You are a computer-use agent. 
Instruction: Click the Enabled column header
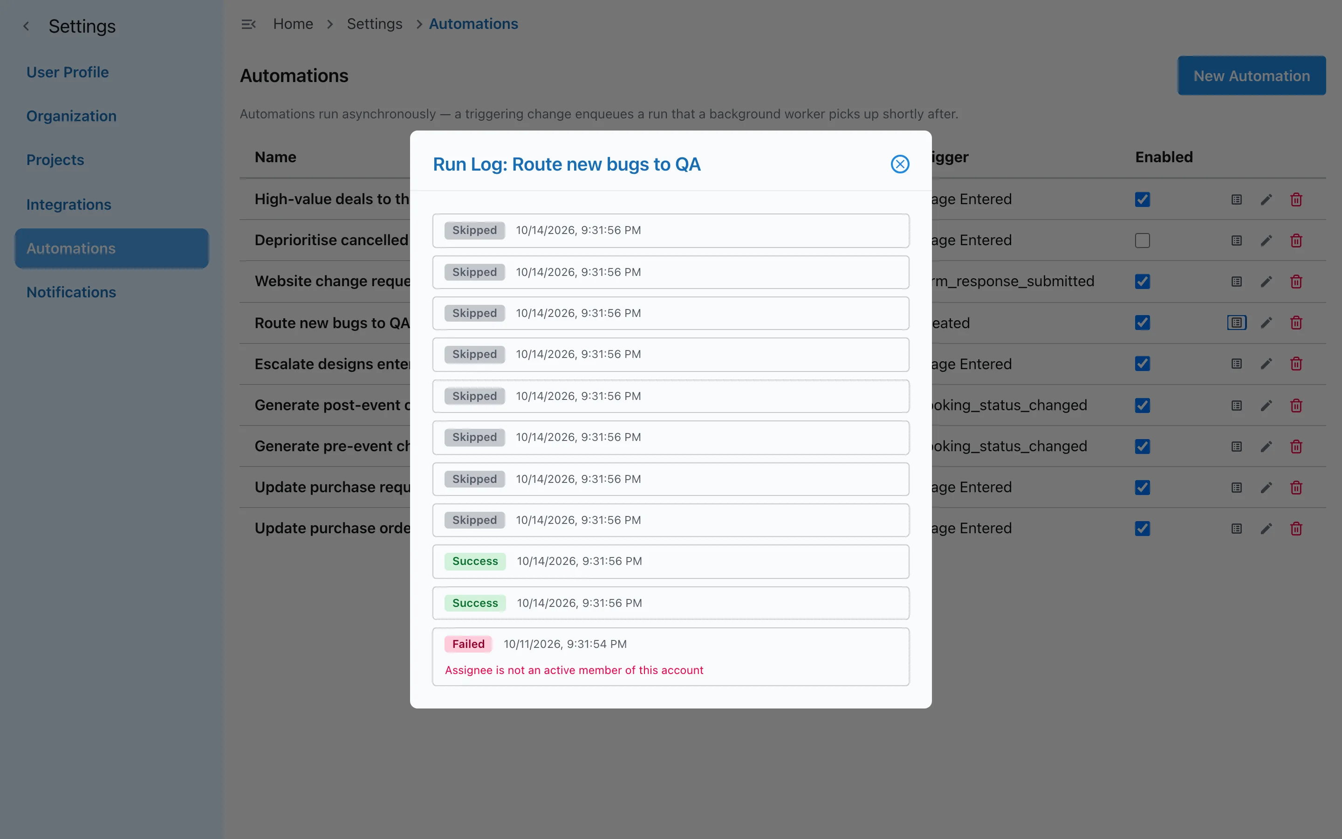point(1164,157)
